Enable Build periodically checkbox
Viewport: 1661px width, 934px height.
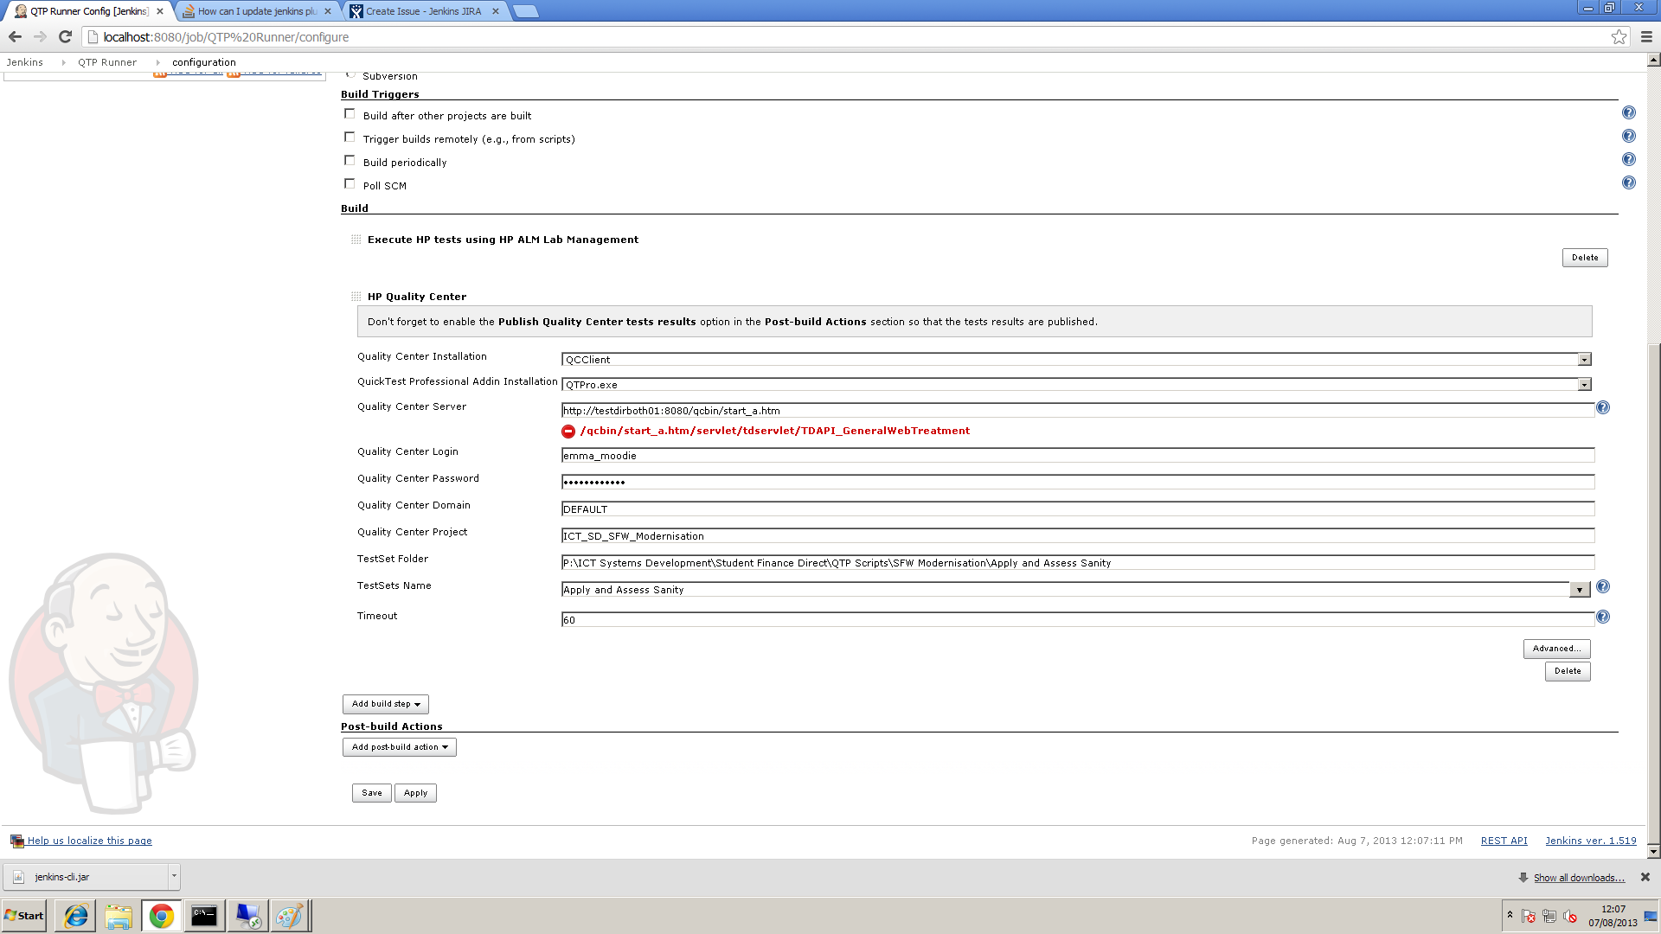tap(350, 161)
